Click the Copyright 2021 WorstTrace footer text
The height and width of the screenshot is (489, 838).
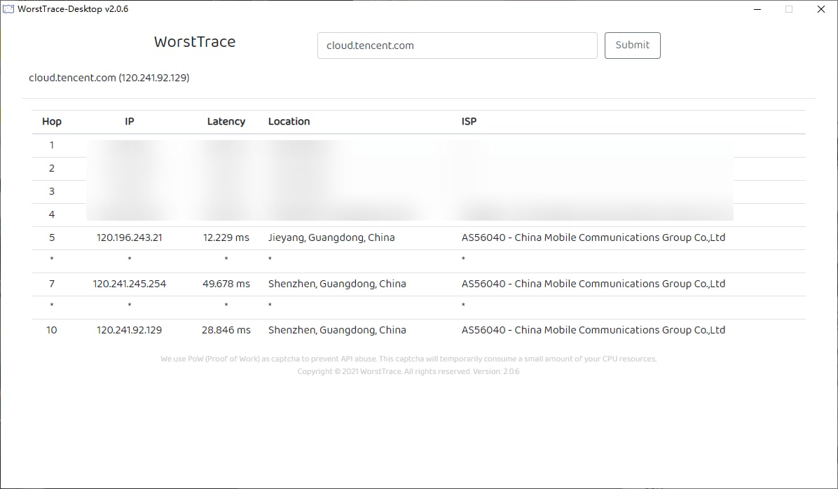(x=408, y=371)
